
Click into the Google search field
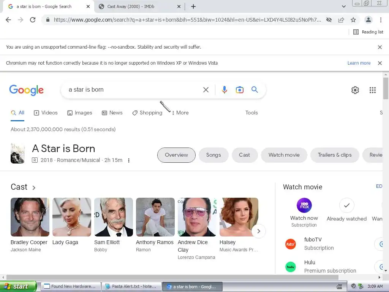(134, 90)
